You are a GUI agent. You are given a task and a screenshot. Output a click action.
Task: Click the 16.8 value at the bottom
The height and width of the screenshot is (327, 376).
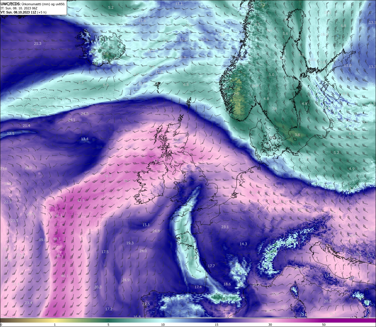pyautogui.click(x=137, y=317)
